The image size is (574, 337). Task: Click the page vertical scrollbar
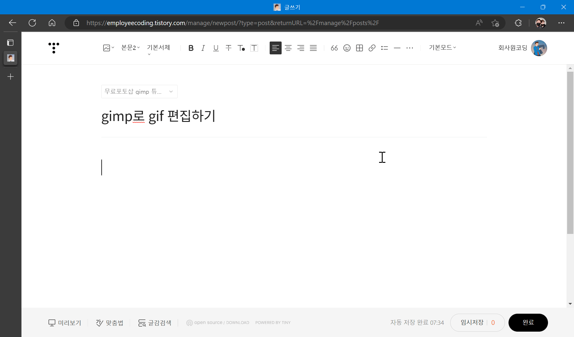click(x=570, y=152)
